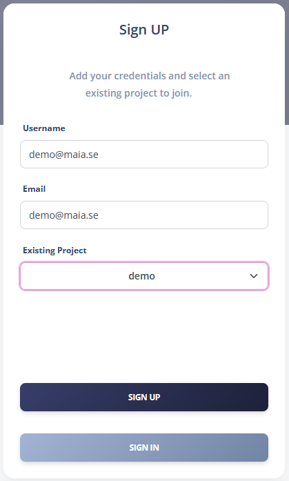
Task: Click 'existing project to join.' text line
Action: point(139,93)
